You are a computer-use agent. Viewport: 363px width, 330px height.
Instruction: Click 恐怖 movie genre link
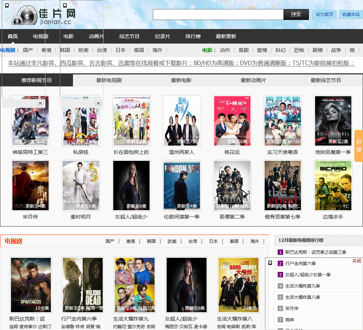click(x=299, y=50)
